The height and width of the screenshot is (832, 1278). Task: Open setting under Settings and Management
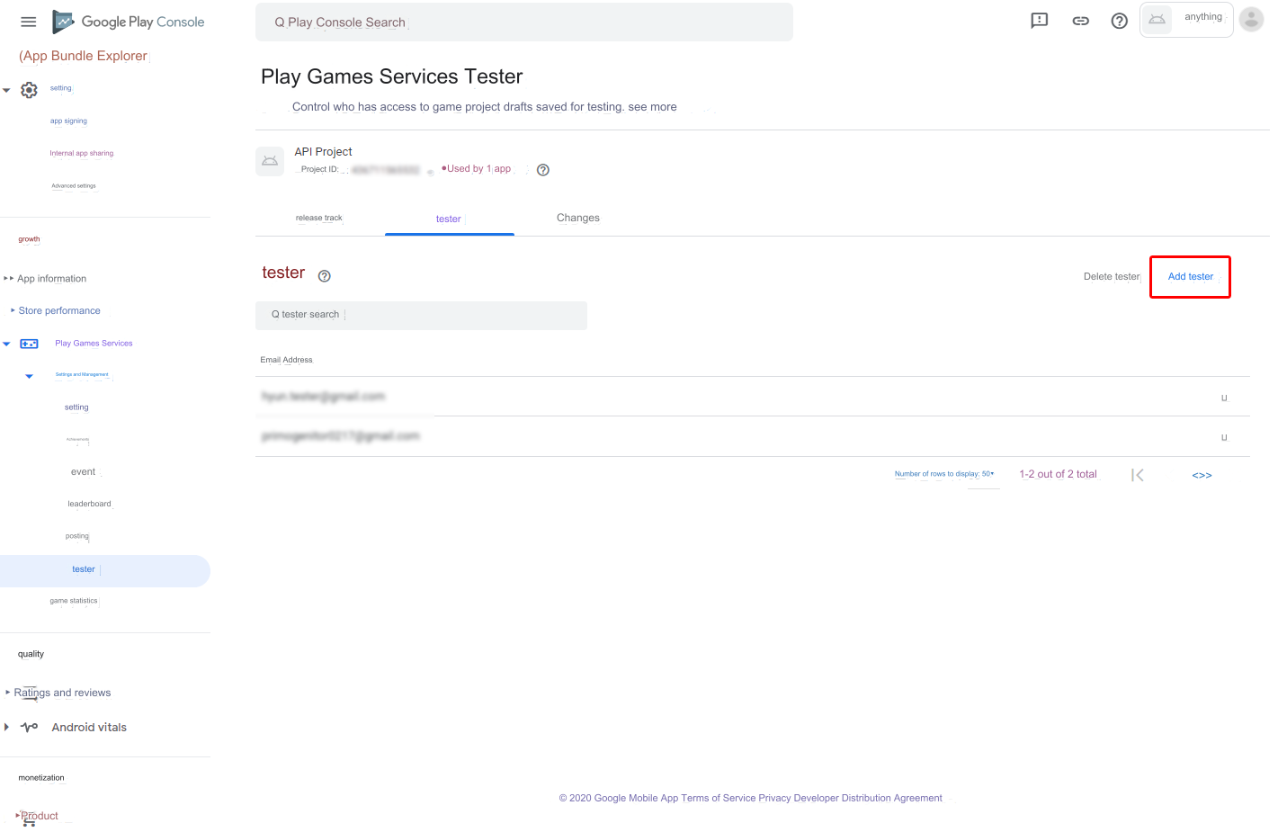76,407
